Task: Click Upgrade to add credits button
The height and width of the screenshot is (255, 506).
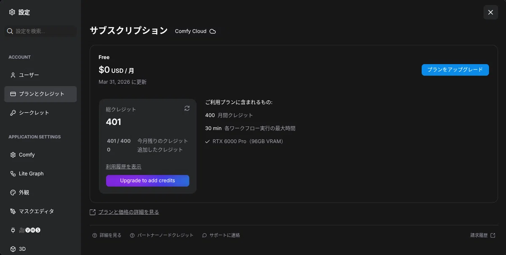Action: coord(148,181)
